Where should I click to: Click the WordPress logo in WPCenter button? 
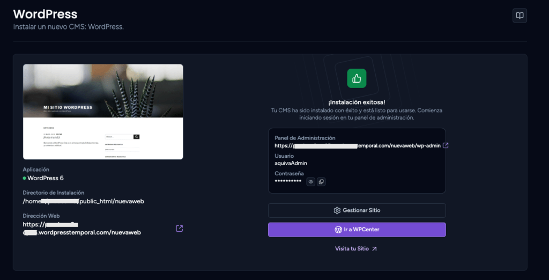click(338, 230)
